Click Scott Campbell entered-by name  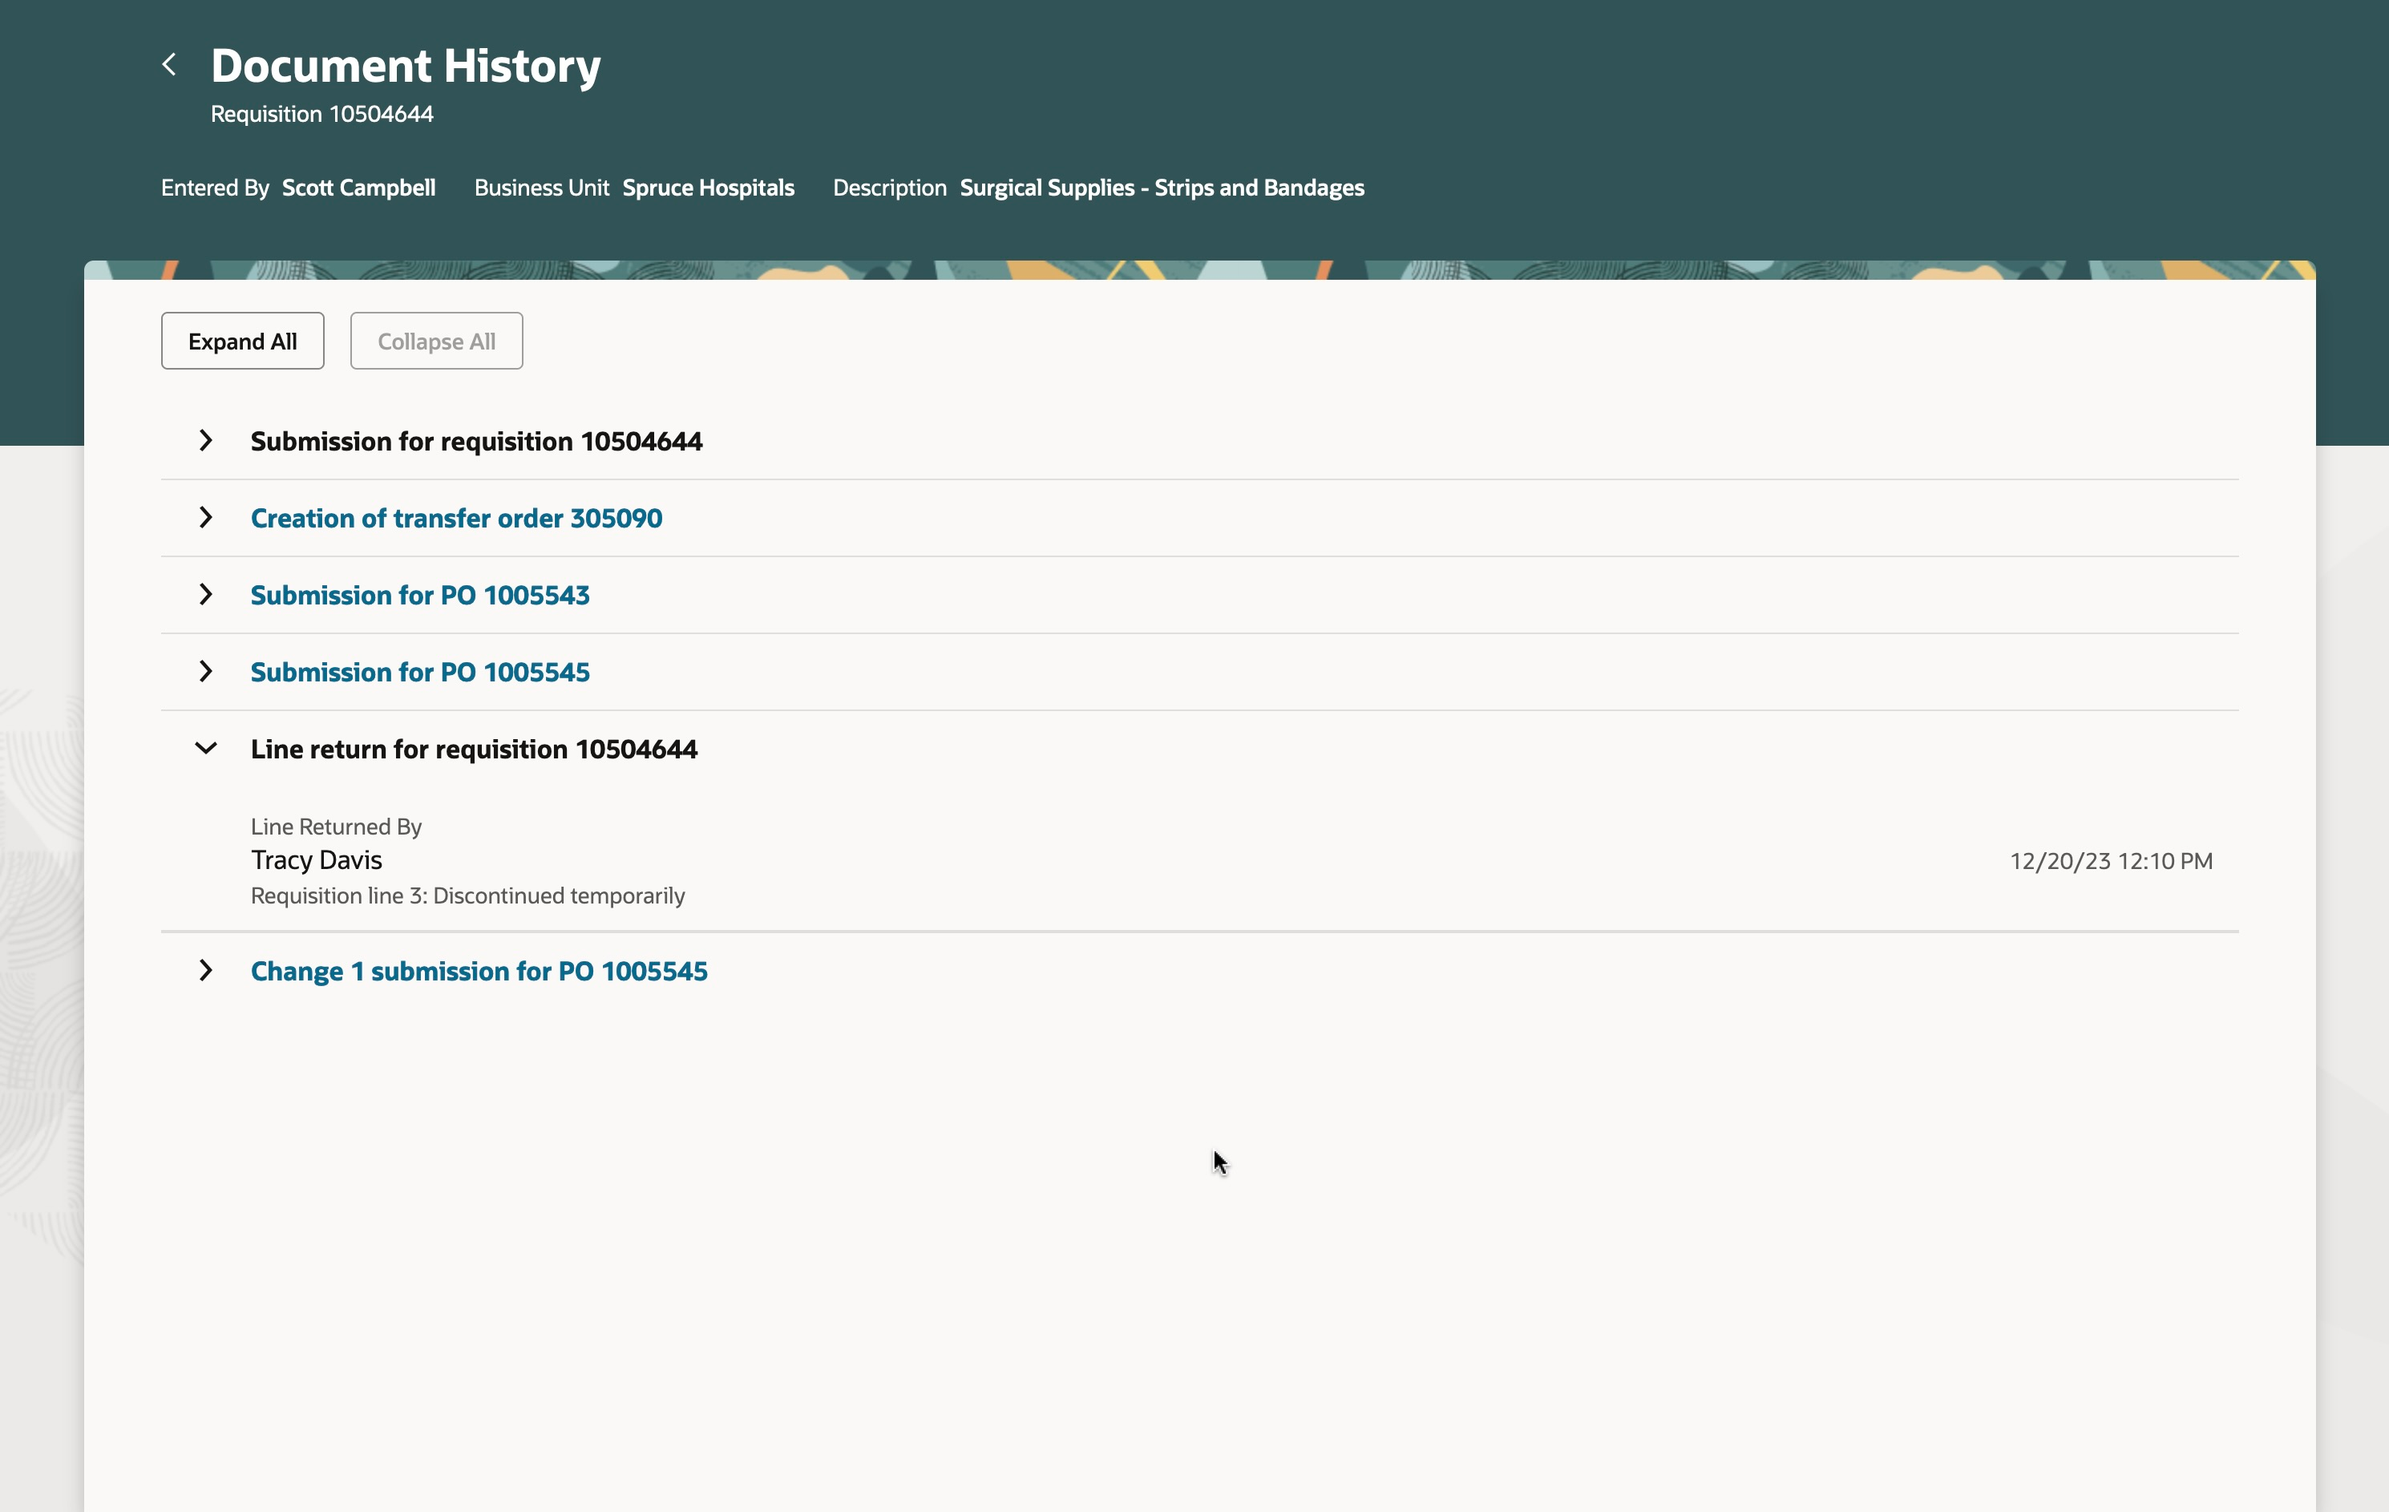coord(358,188)
